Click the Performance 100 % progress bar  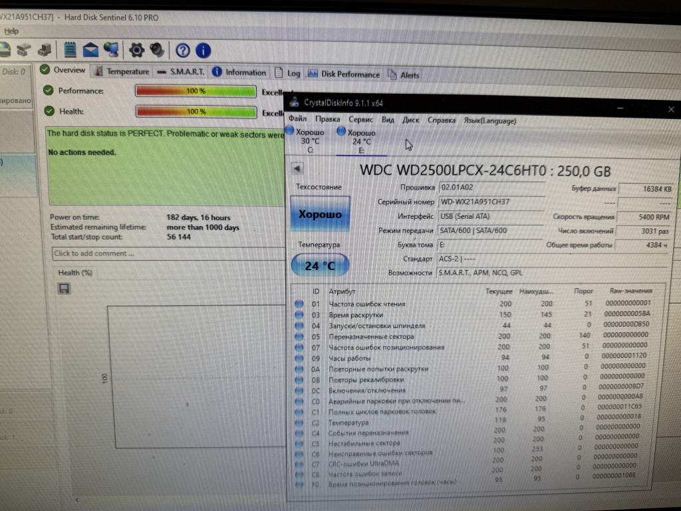pos(196,91)
